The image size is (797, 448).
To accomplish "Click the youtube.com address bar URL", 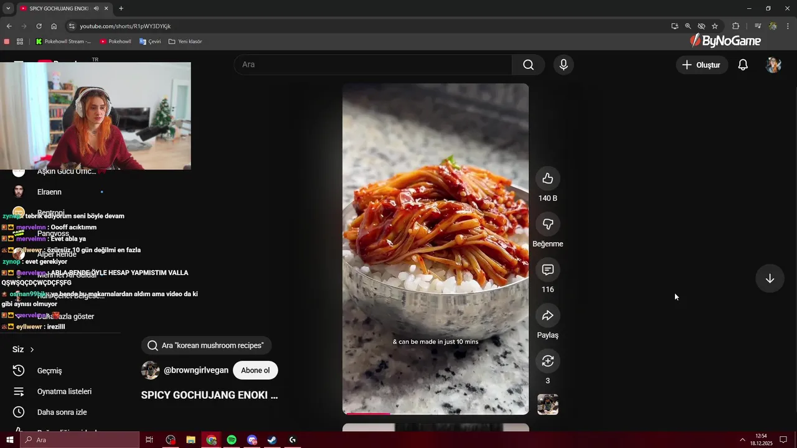I will 125,26.
